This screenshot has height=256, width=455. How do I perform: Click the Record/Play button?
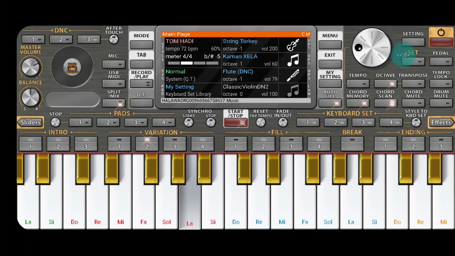click(x=141, y=84)
